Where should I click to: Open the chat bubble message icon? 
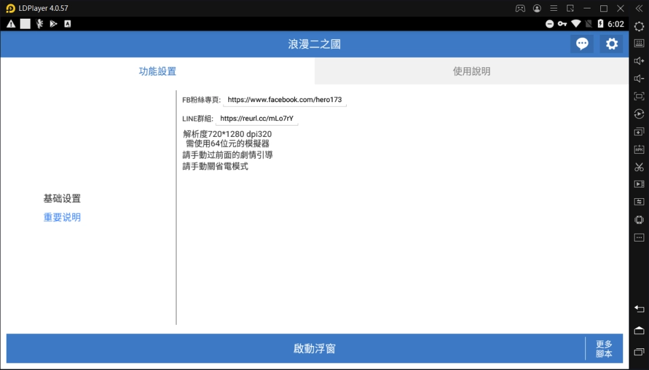point(582,44)
